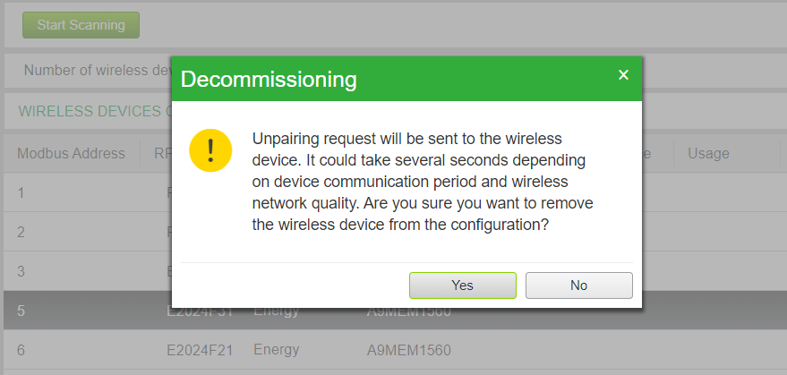The width and height of the screenshot is (787, 375).
Task: Click the yellow exclamation warning icon
Action: click(x=210, y=150)
